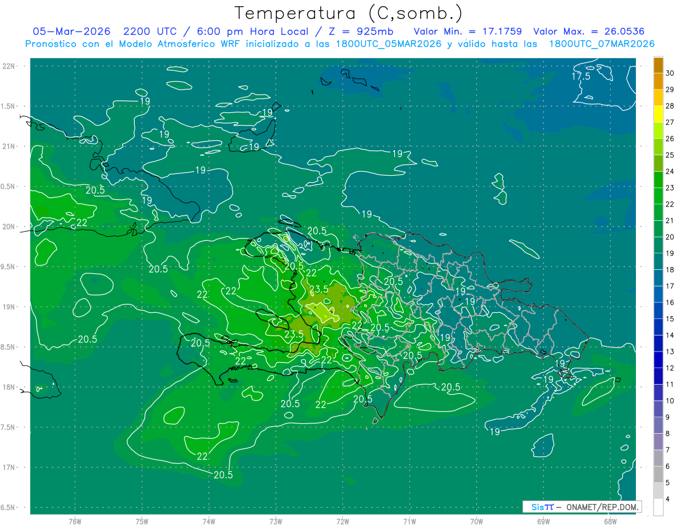Click the '19N' latitude axis label
The width and height of the screenshot is (685, 529).
[9, 307]
